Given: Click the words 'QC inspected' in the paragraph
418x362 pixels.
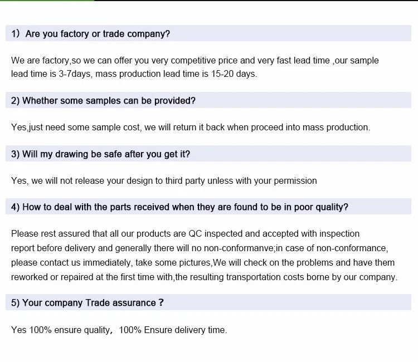Looking at the screenshot, I should 215,233.
